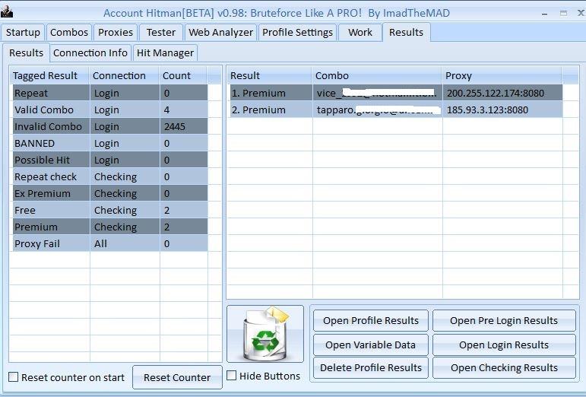586x397 pixels.
Task: Open Variable Data via its button
Action: click(x=371, y=345)
